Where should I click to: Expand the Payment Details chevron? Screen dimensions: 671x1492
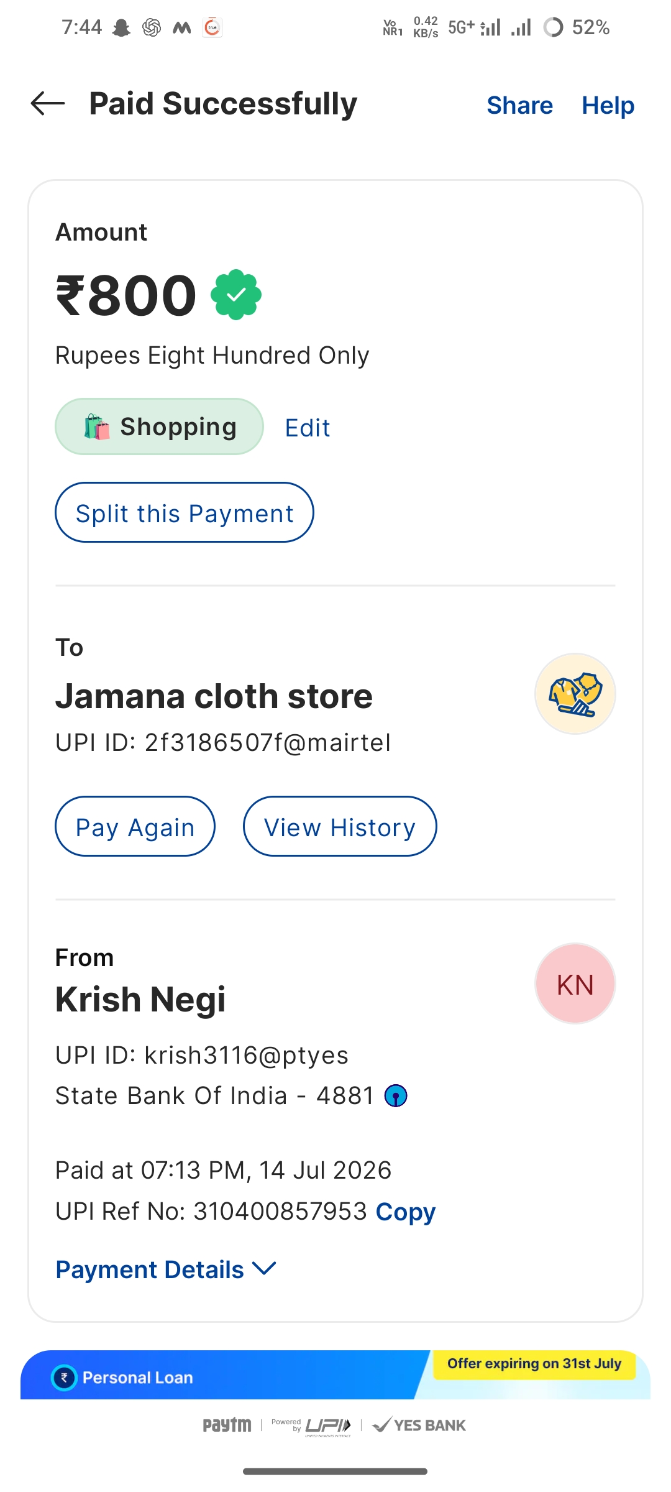(x=265, y=1269)
